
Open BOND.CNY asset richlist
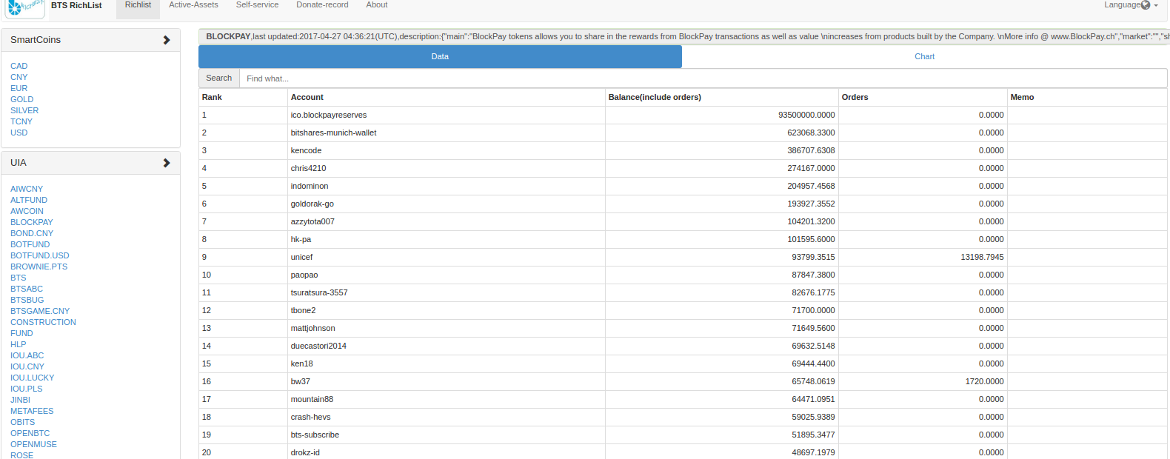tap(32, 233)
